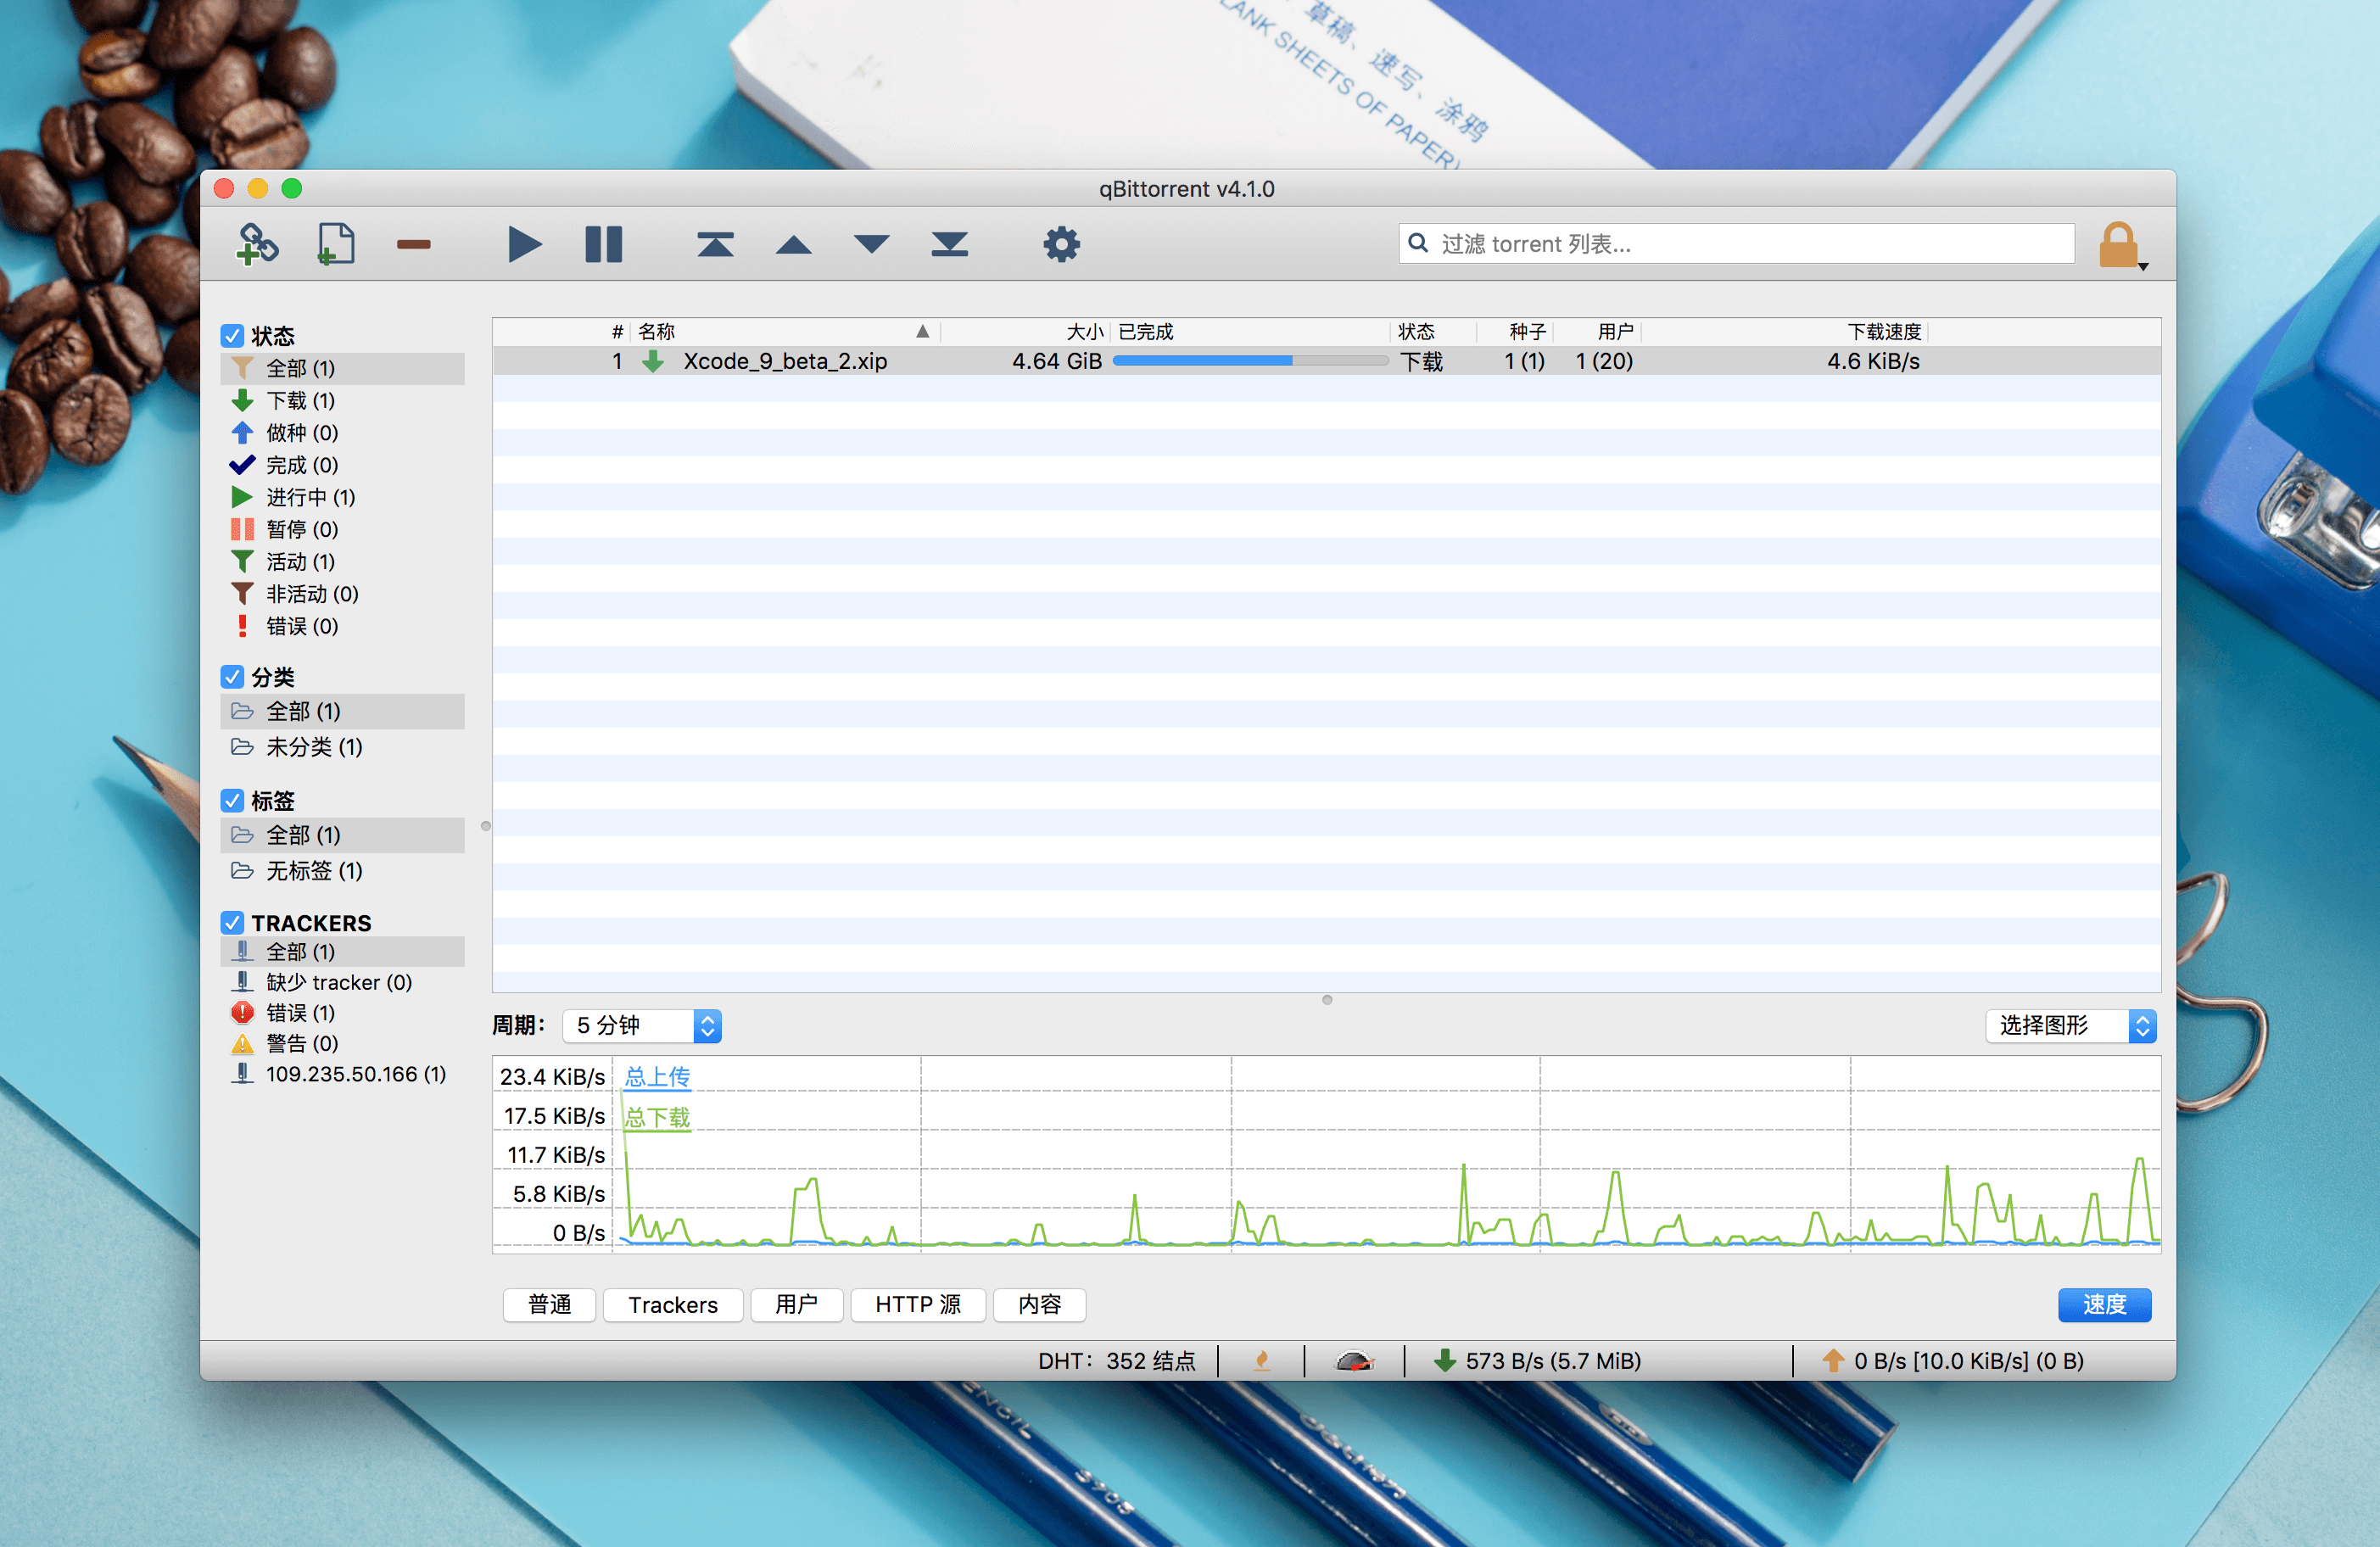Toggle the 标签 section checkbox
2380x1547 pixels.
click(x=232, y=800)
